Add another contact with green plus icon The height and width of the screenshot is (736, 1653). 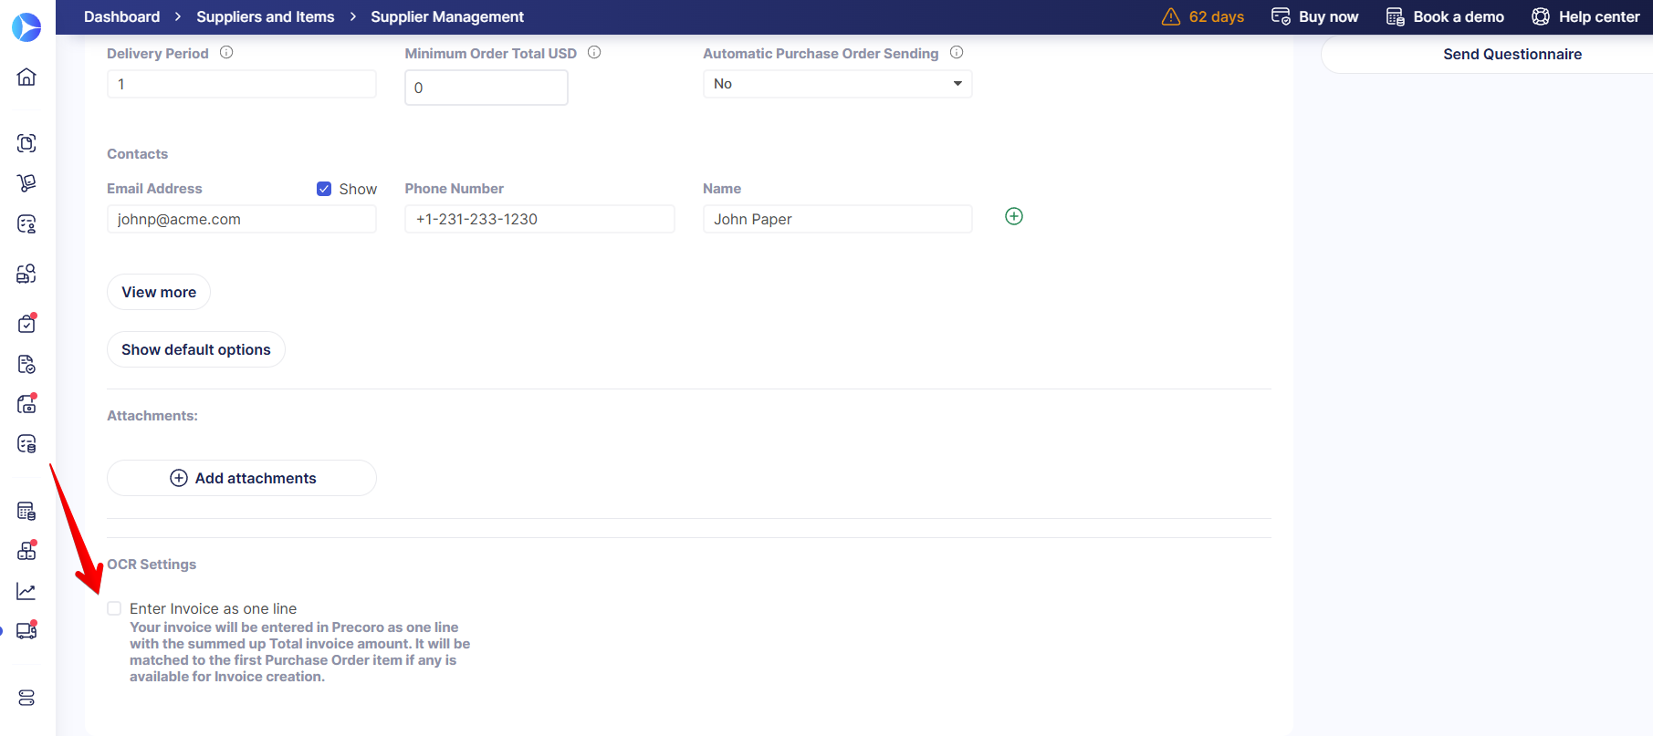(x=1014, y=216)
